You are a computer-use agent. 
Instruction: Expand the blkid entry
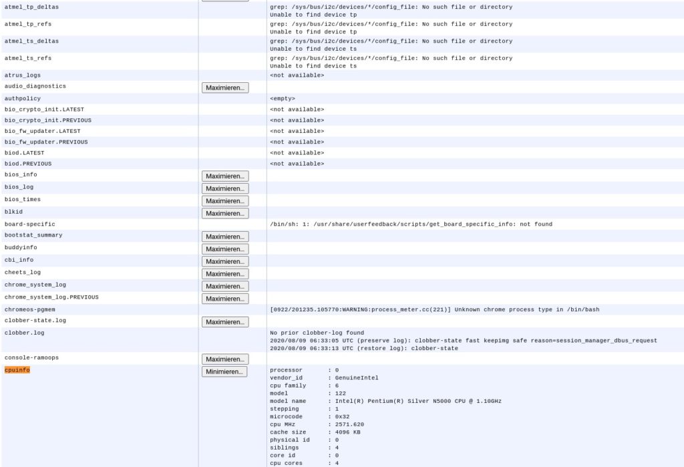(x=225, y=213)
